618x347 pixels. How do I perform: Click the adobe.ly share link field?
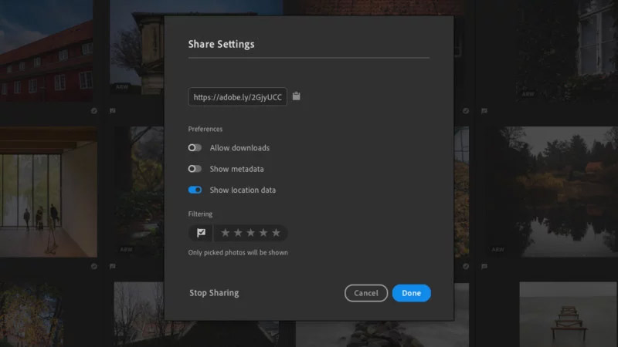pyautogui.click(x=237, y=97)
